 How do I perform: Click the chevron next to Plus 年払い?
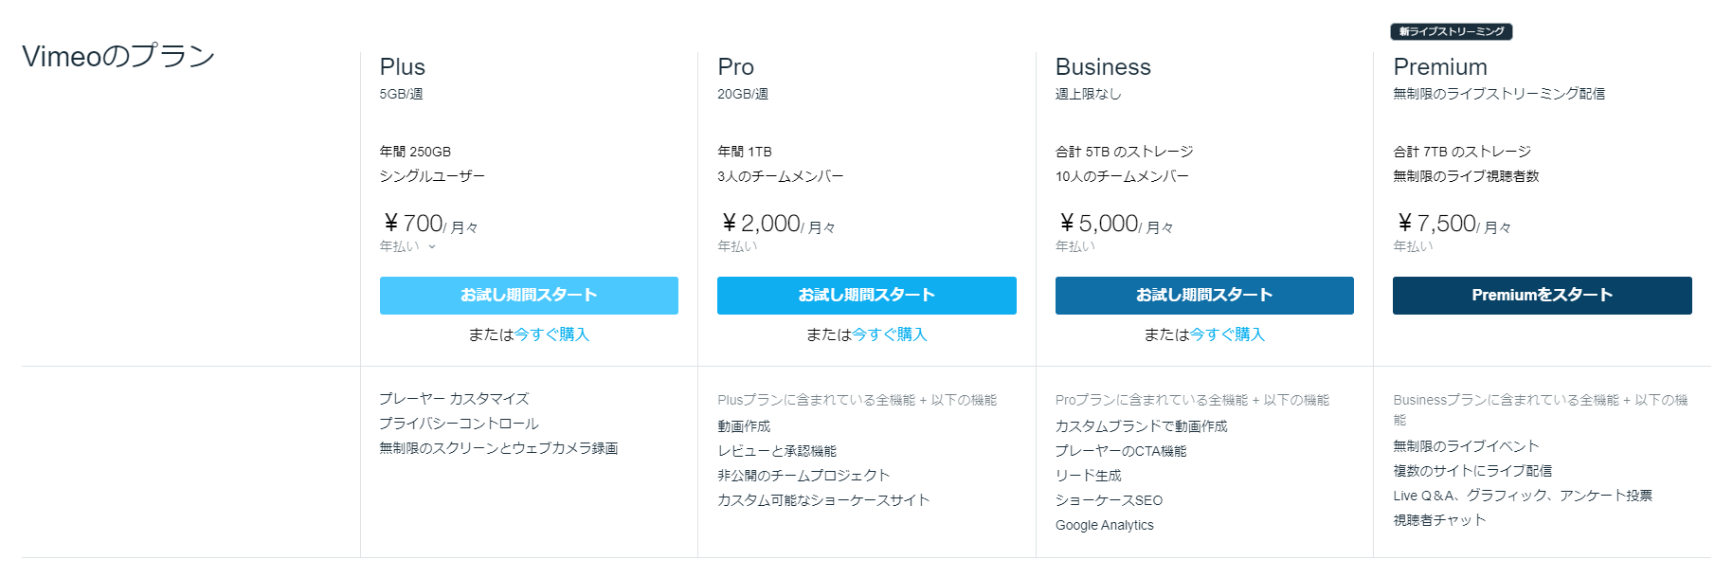[432, 246]
